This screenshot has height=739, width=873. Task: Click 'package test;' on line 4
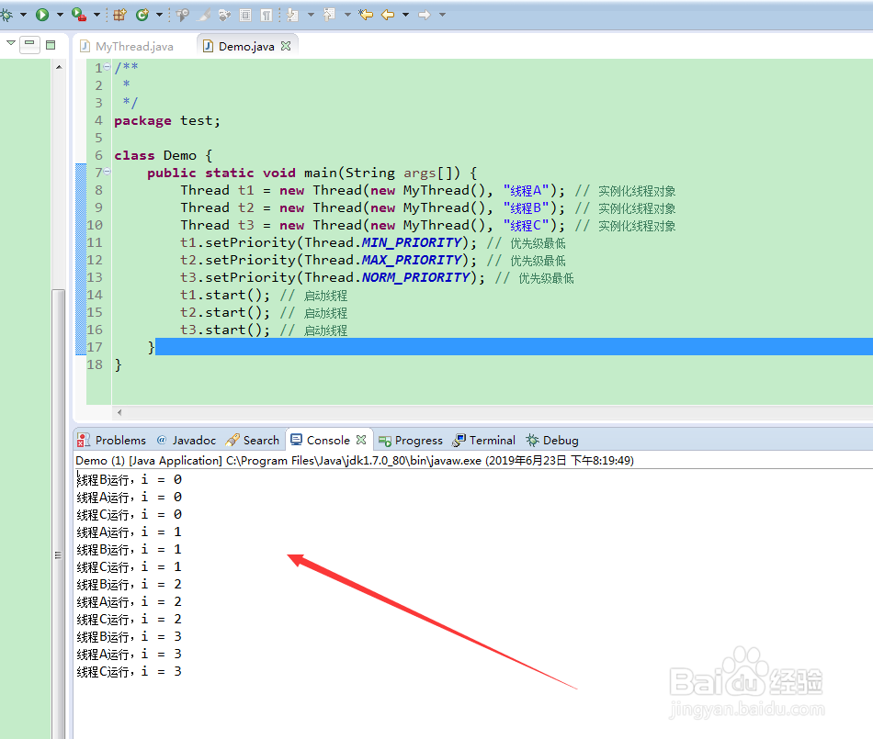(167, 120)
